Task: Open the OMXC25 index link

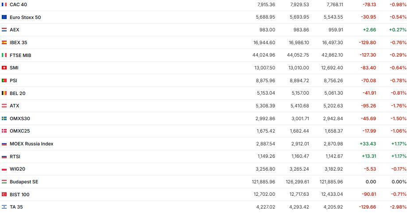Action: [x=19, y=131]
